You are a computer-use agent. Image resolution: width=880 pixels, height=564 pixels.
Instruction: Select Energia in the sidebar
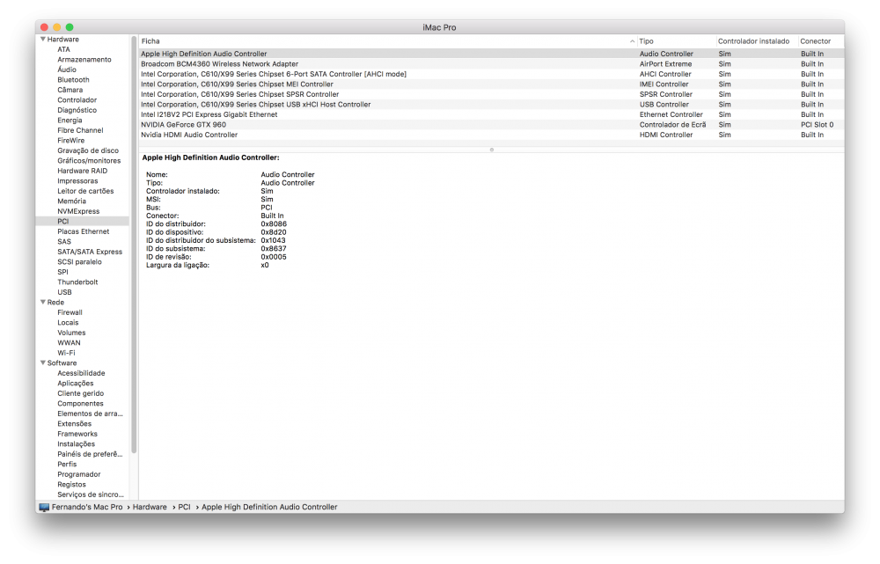click(70, 120)
